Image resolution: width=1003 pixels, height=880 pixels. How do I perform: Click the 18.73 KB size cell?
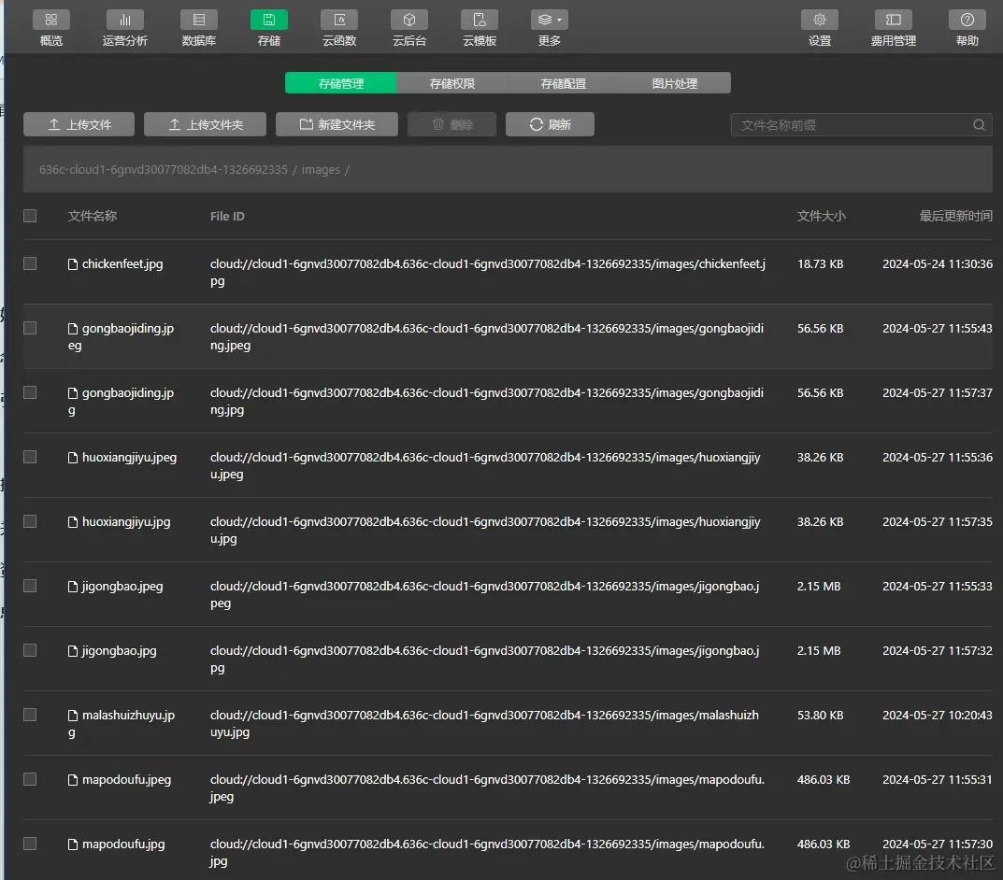[820, 264]
